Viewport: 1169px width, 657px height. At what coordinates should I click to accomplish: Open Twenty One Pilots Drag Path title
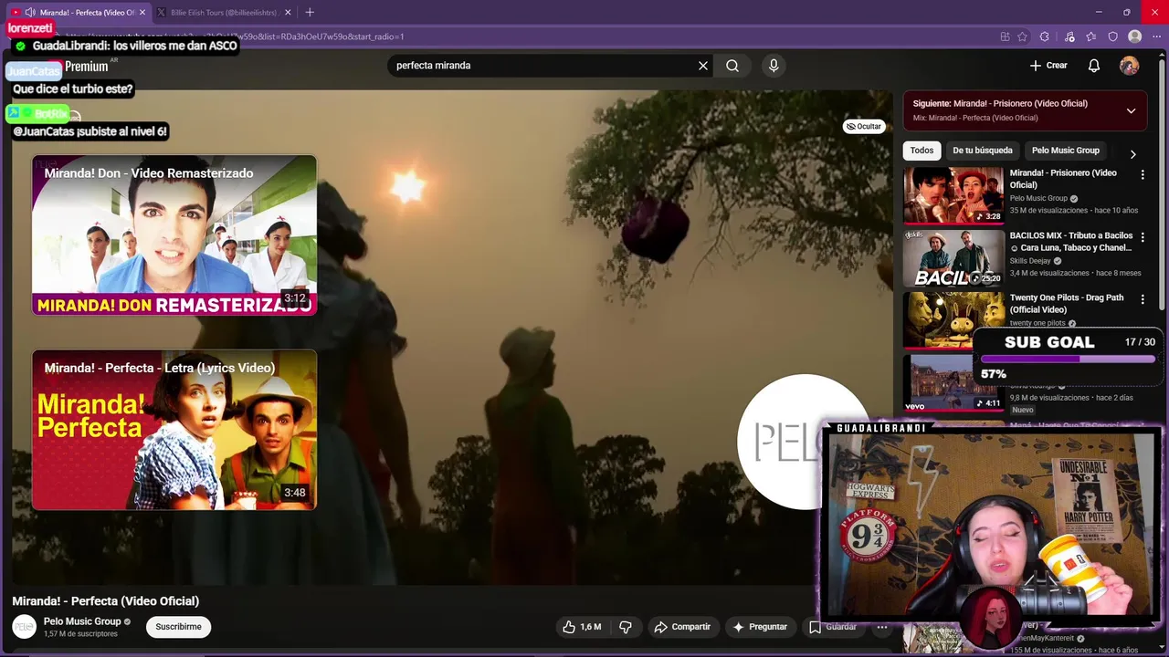1067,304
